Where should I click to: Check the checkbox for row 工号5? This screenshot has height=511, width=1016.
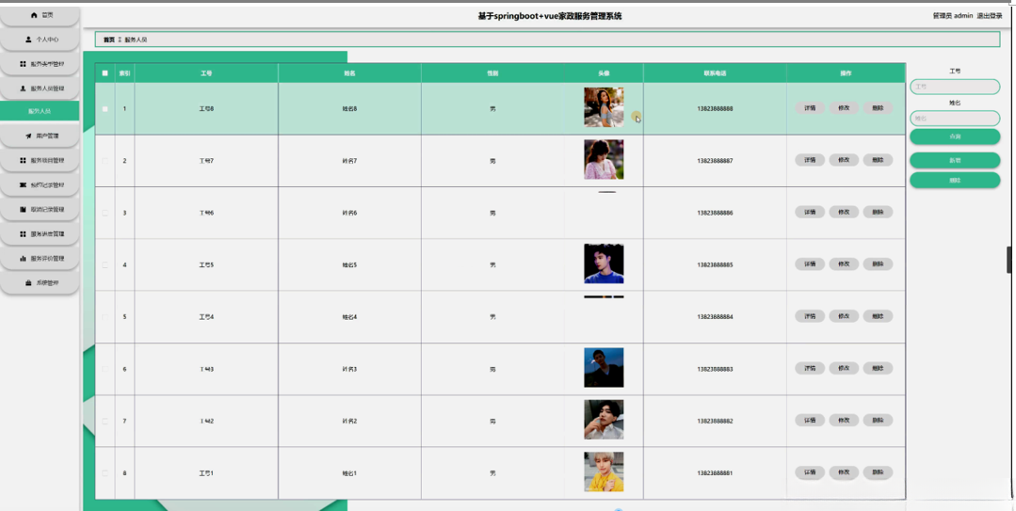(105, 264)
